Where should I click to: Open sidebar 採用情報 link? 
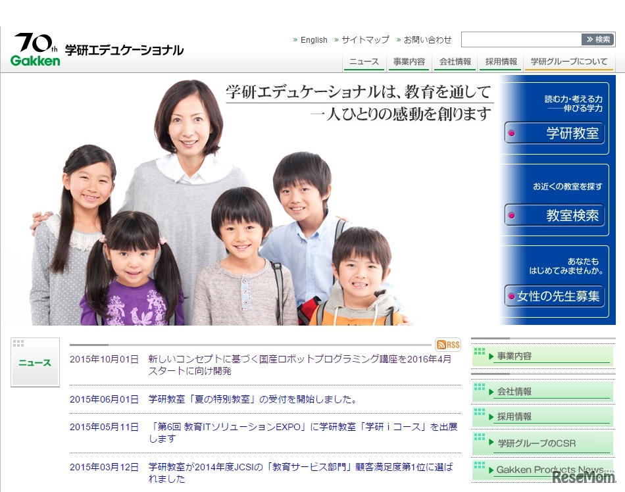click(x=543, y=417)
